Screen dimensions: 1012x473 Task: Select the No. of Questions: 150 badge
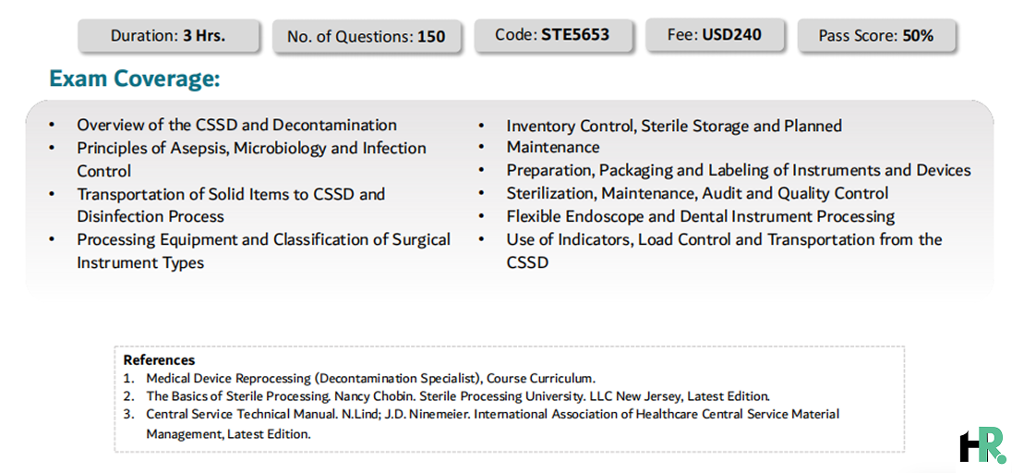click(x=367, y=36)
